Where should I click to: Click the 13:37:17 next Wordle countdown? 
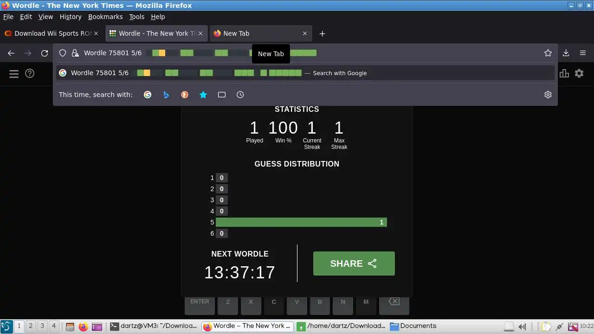tap(240, 272)
